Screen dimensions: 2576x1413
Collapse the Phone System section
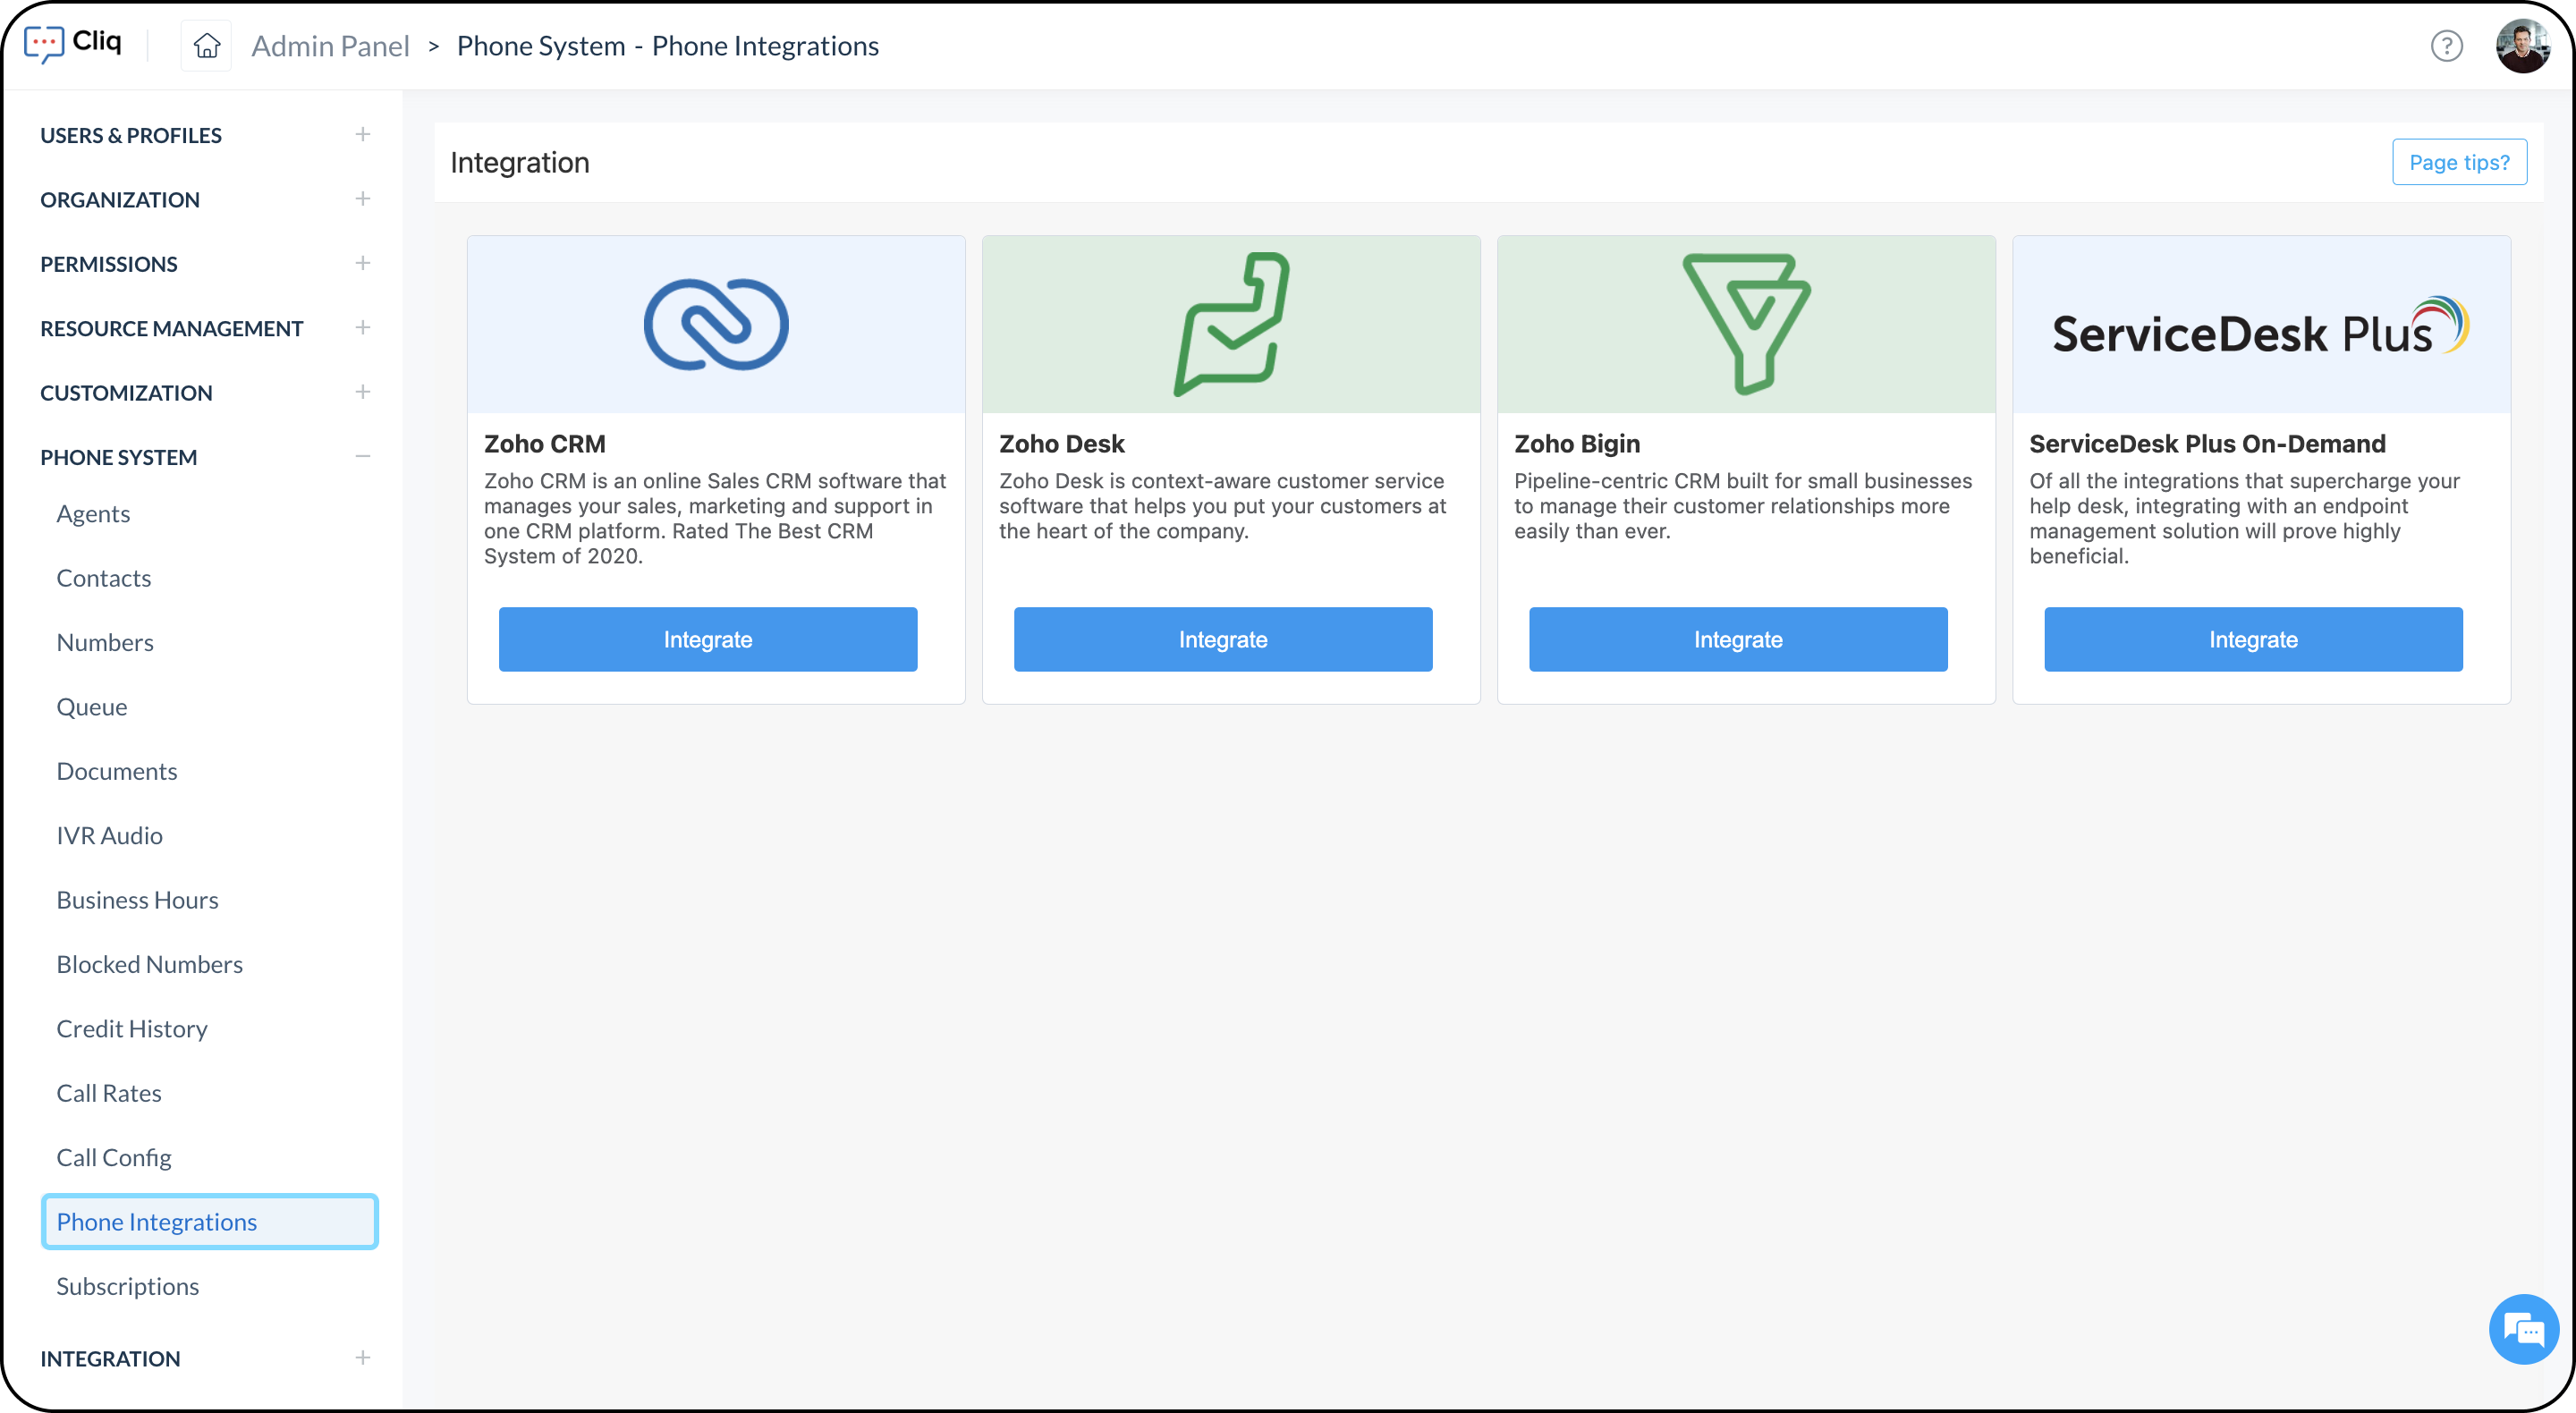[363, 457]
